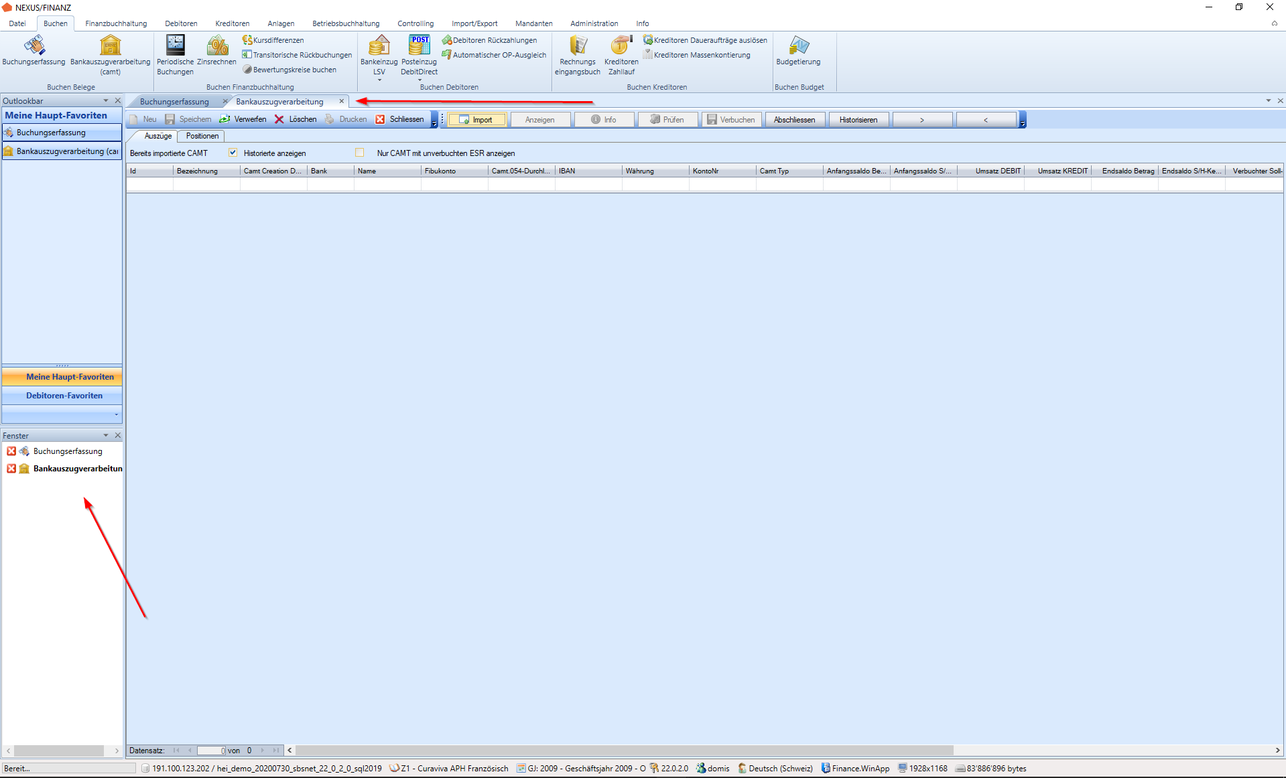Toggle Historisierte anzeigen checkbox

point(233,153)
